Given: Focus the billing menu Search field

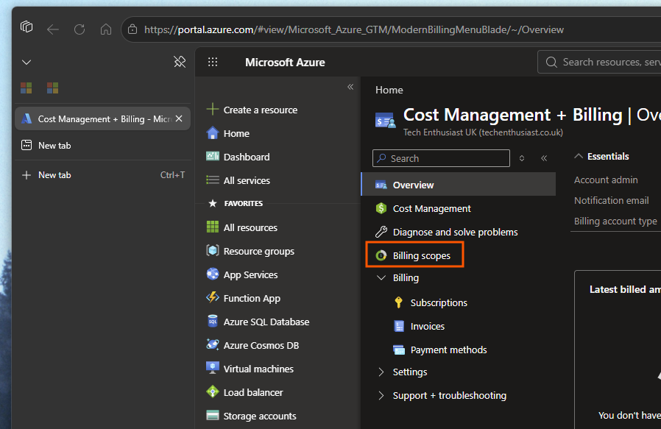Looking at the screenshot, I should point(441,158).
